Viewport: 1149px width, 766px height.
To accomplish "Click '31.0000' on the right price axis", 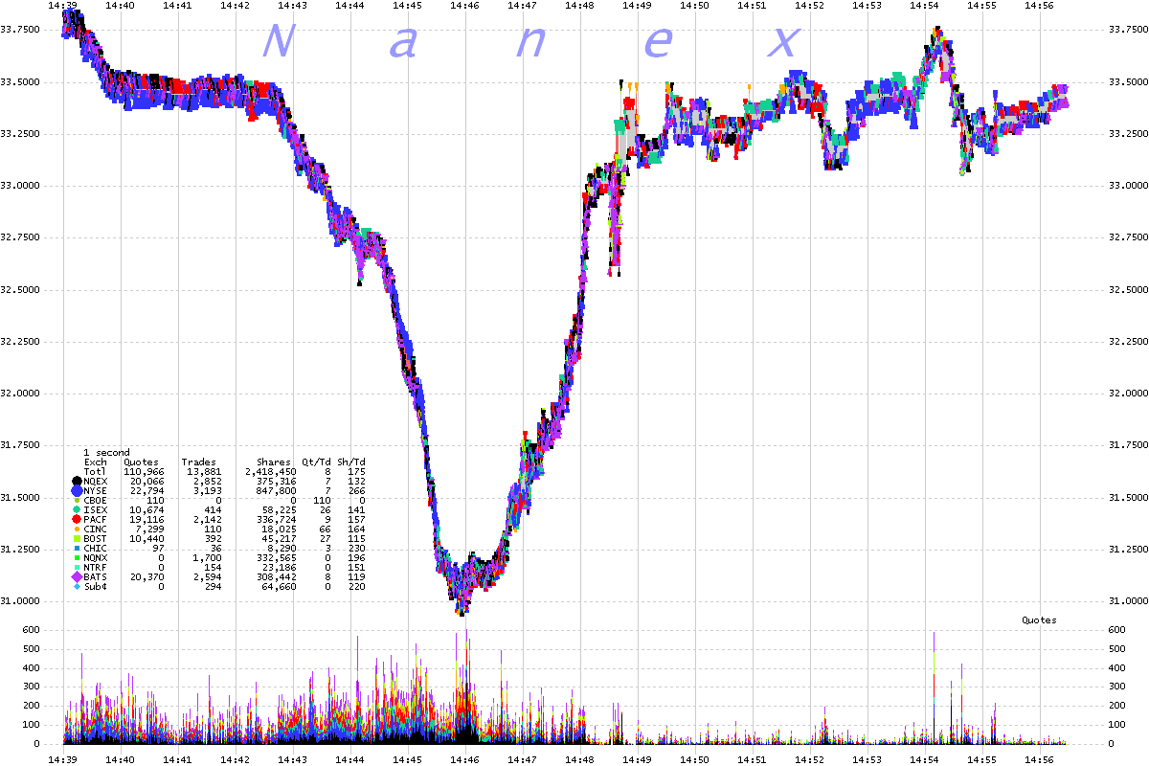I will [1127, 600].
